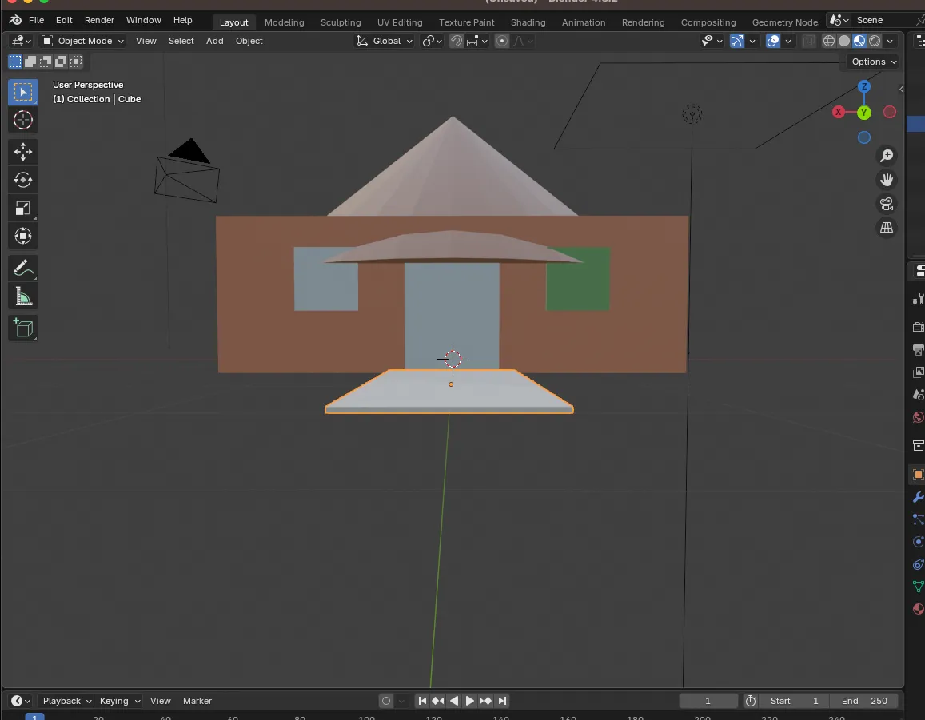Choose the Annotate tool
Screen dimensions: 925x720
coord(23,268)
